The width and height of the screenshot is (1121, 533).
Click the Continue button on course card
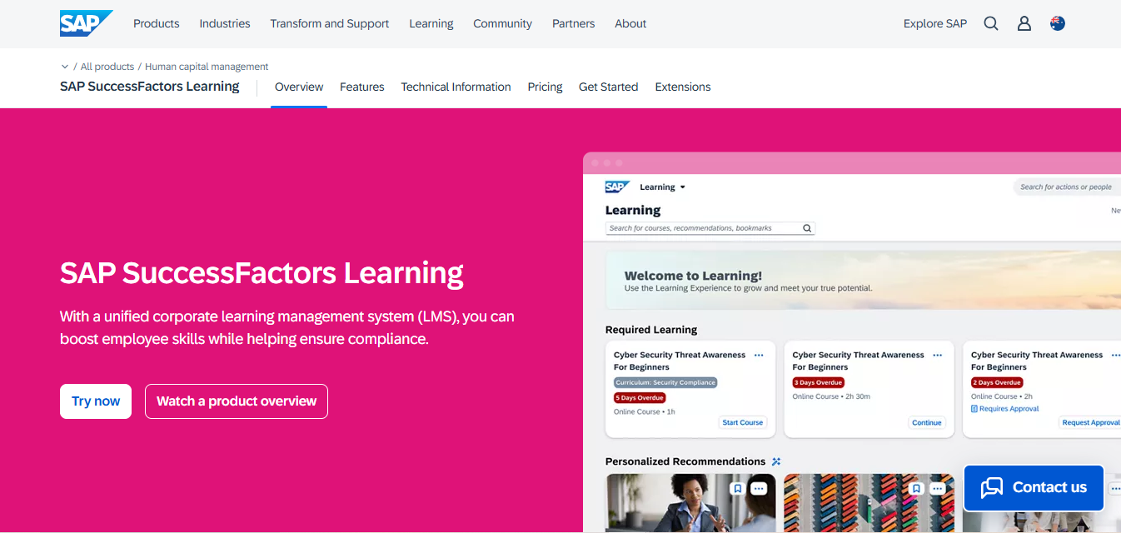coord(927,422)
